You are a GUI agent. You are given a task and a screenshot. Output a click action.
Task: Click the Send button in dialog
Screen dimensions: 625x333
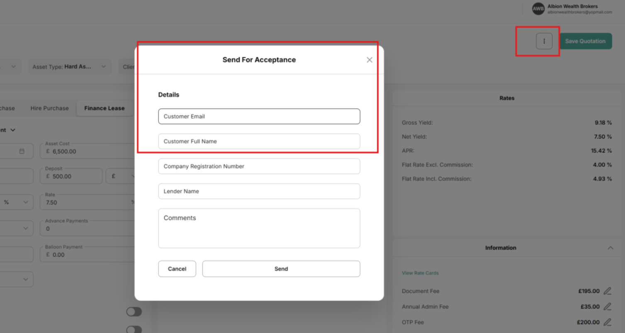coord(281,269)
